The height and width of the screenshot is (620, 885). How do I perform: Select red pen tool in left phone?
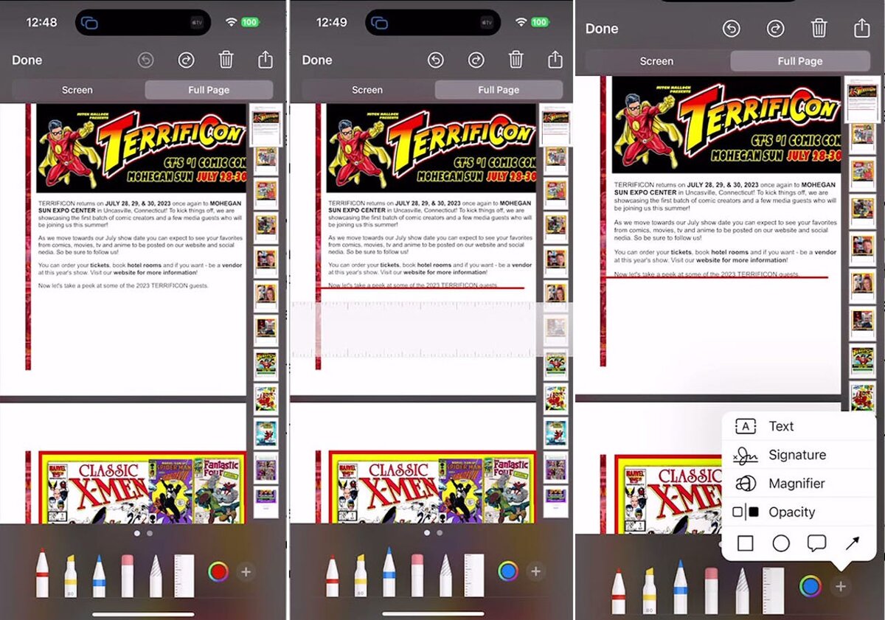pos(42,574)
